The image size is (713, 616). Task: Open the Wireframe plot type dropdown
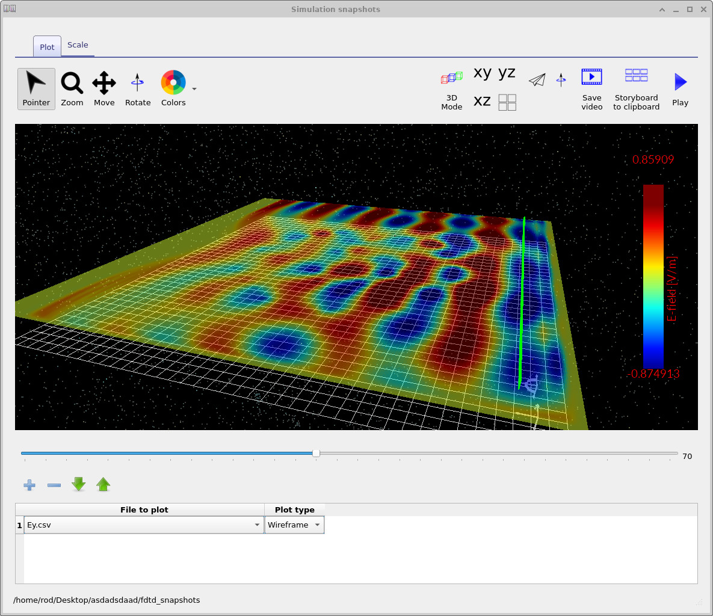pos(294,525)
